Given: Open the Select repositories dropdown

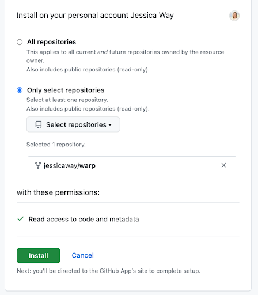Looking at the screenshot, I should [73, 124].
